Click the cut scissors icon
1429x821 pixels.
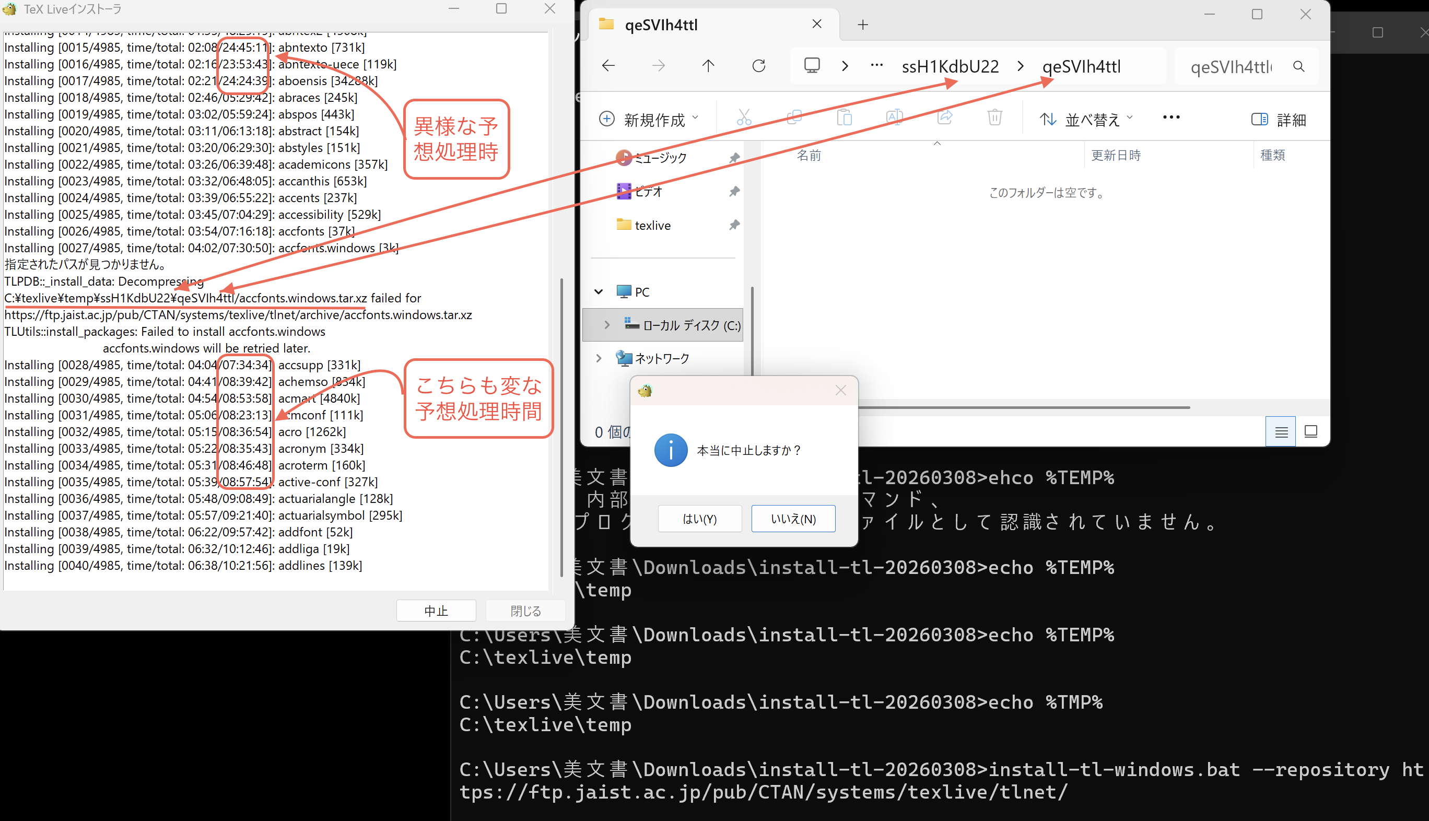click(x=744, y=118)
